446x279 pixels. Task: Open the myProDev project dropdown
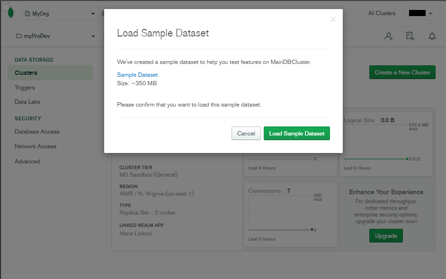tap(55, 36)
